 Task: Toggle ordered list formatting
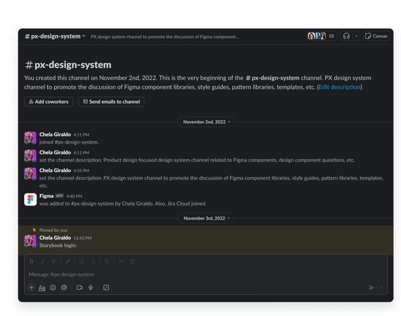click(x=82, y=261)
